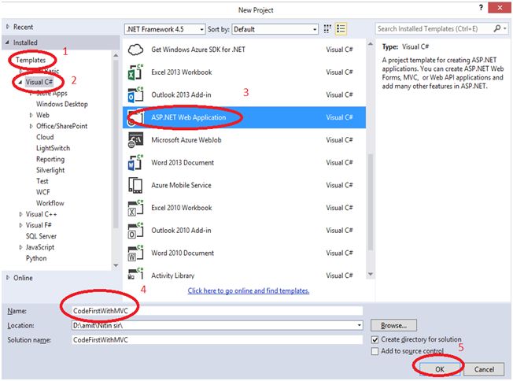Click the tree panel scrollbar down arrow
Viewport: 513px width, 381px height.
pyautogui.click(x=116, y=265)
